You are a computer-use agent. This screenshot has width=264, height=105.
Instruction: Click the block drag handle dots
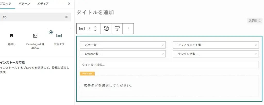point(89,29)
